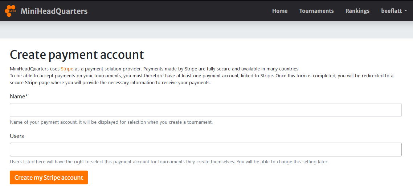413x188 pixels.
Task: Click inside the Users input field
Action: point(205,150)
